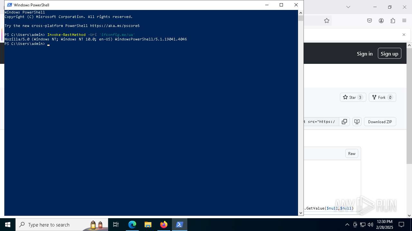Sign in to GitHub
The image size is (412, 231).
pos(365,54)
